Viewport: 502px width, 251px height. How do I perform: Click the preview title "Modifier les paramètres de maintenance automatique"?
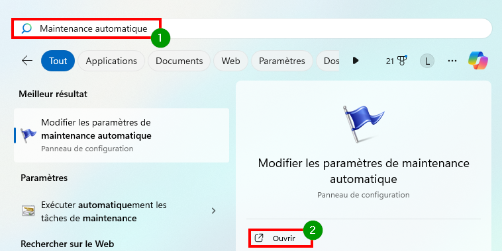click(364, 171)
